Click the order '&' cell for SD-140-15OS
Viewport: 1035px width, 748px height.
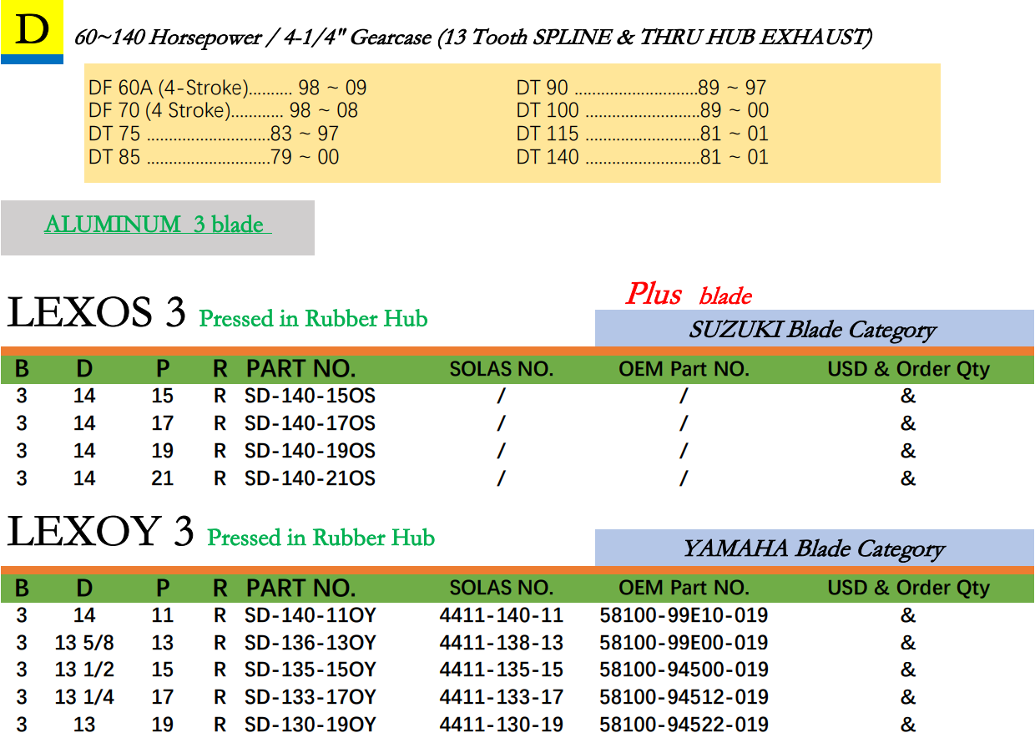coord(908,396)
